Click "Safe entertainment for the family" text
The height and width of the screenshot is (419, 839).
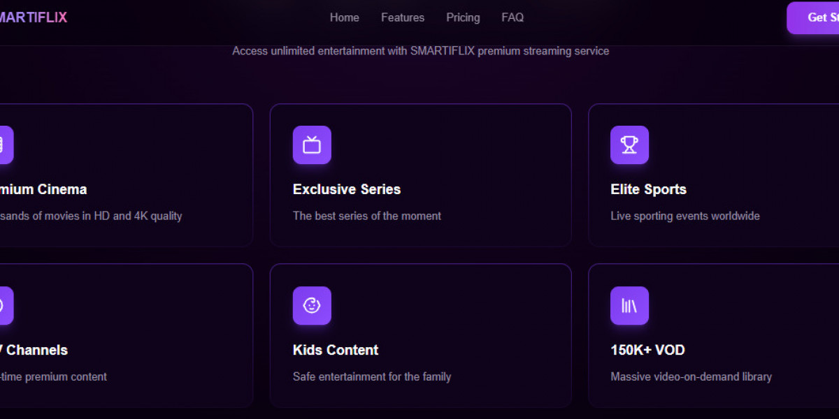click(372, 376)
